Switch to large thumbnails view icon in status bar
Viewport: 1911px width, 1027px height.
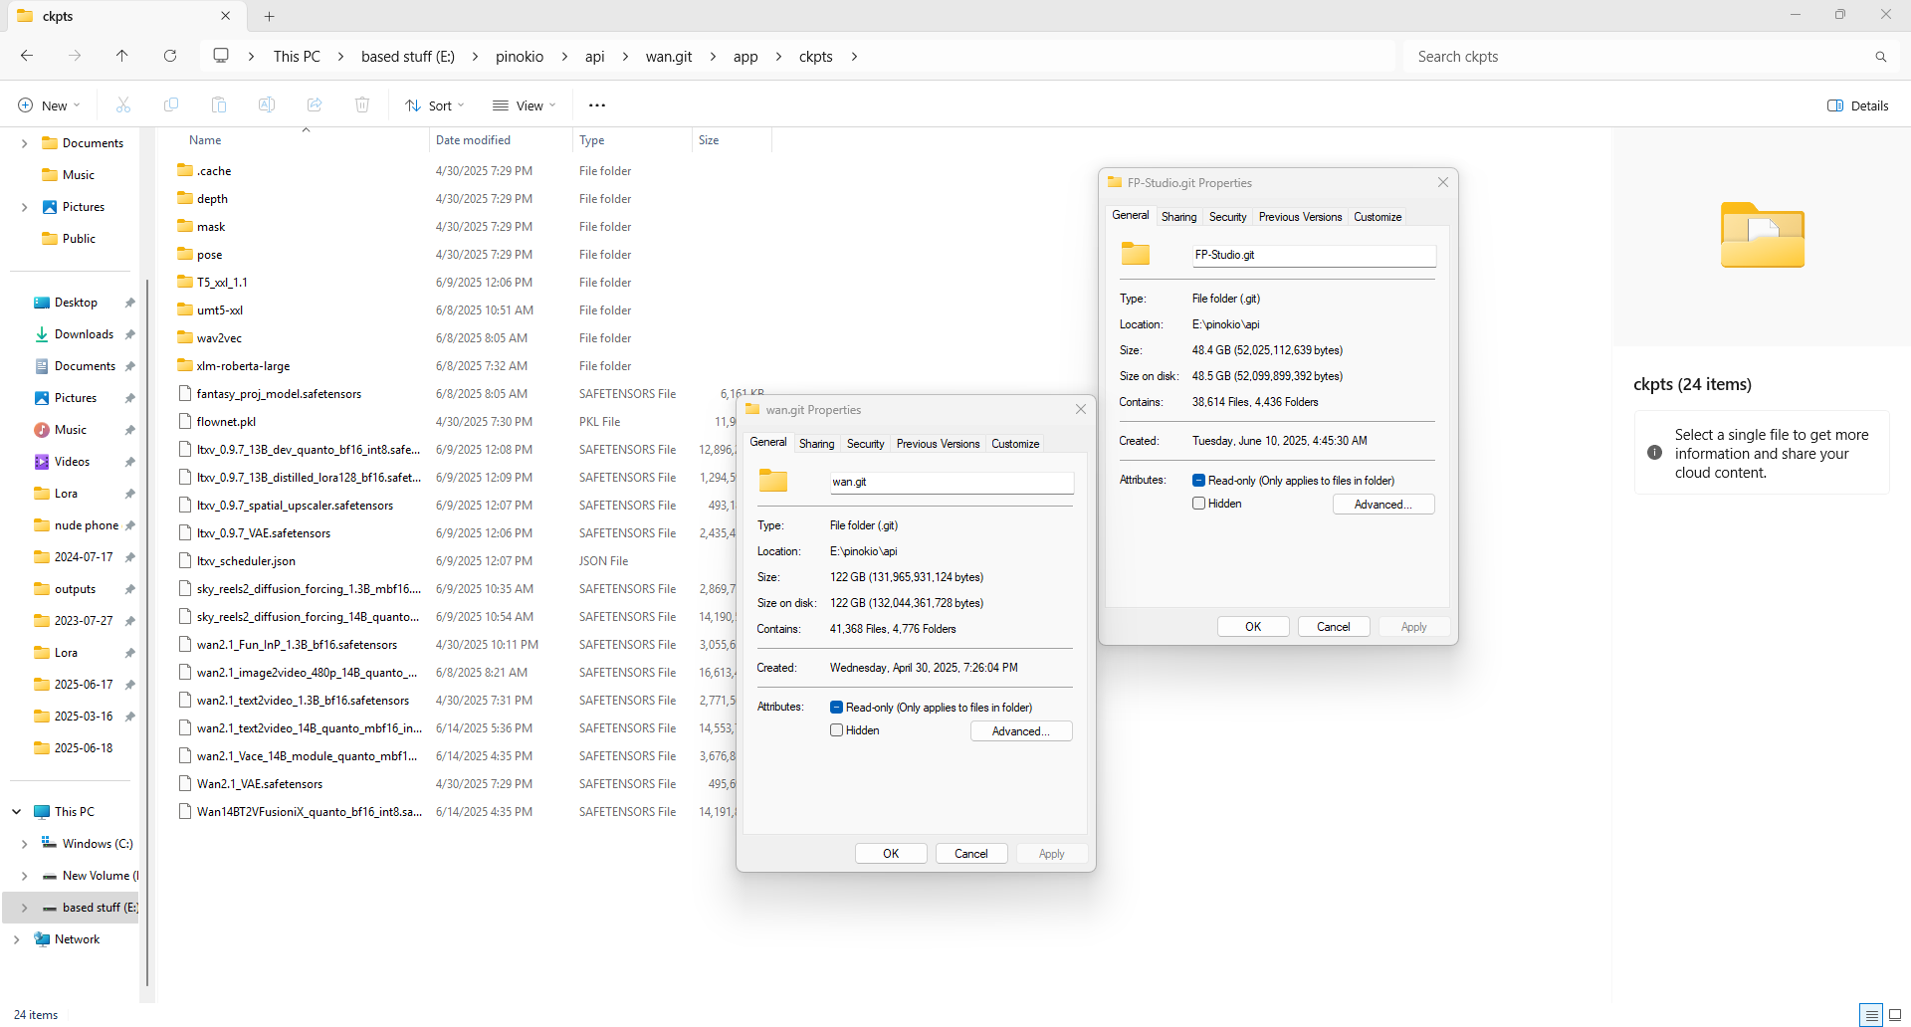pyautogui.click(x=1895, y=1015)
